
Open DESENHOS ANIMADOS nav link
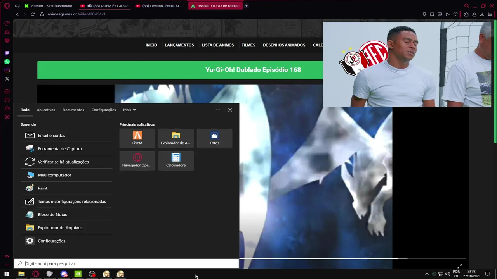(x=284, y=45)
